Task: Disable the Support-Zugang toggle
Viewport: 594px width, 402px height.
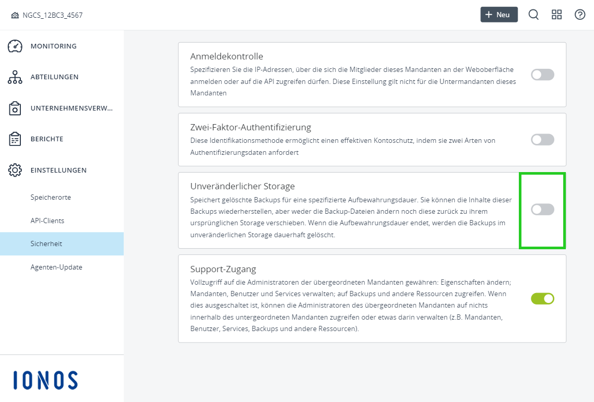Action: click(542, 299)
